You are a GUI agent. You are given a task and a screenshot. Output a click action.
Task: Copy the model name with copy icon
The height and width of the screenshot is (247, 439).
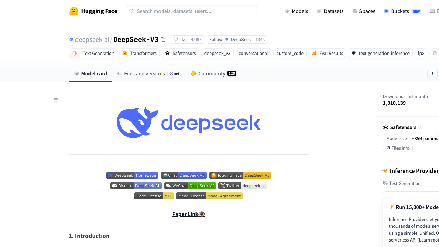163,39
